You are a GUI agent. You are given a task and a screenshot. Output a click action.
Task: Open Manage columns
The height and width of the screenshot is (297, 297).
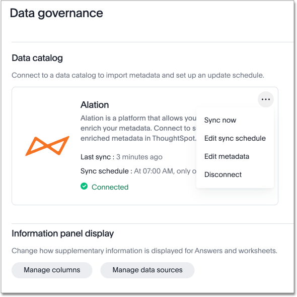point(52,270)
